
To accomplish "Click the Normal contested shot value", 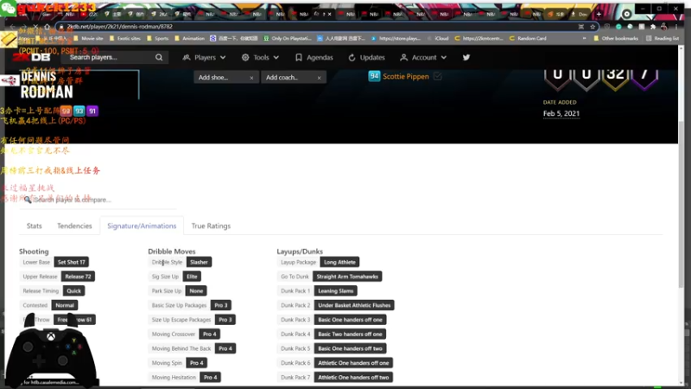I will (x=65, y=305).
